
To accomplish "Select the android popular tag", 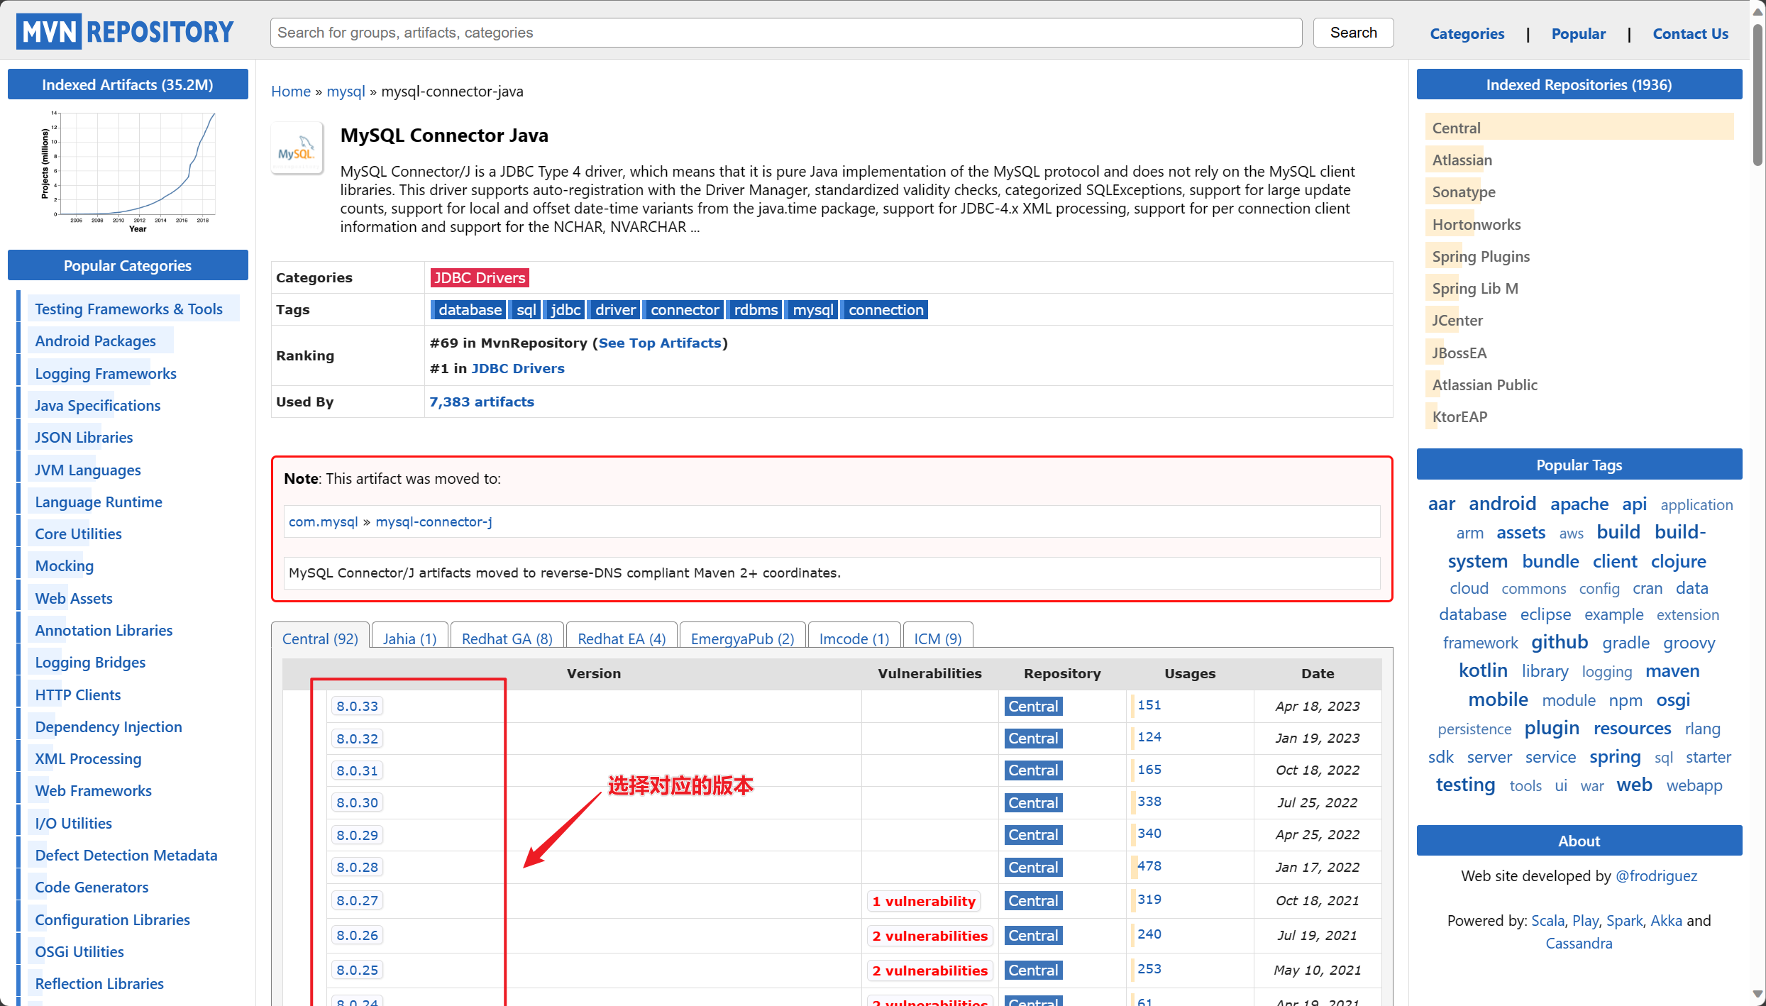I will [x=1502, y=503].
